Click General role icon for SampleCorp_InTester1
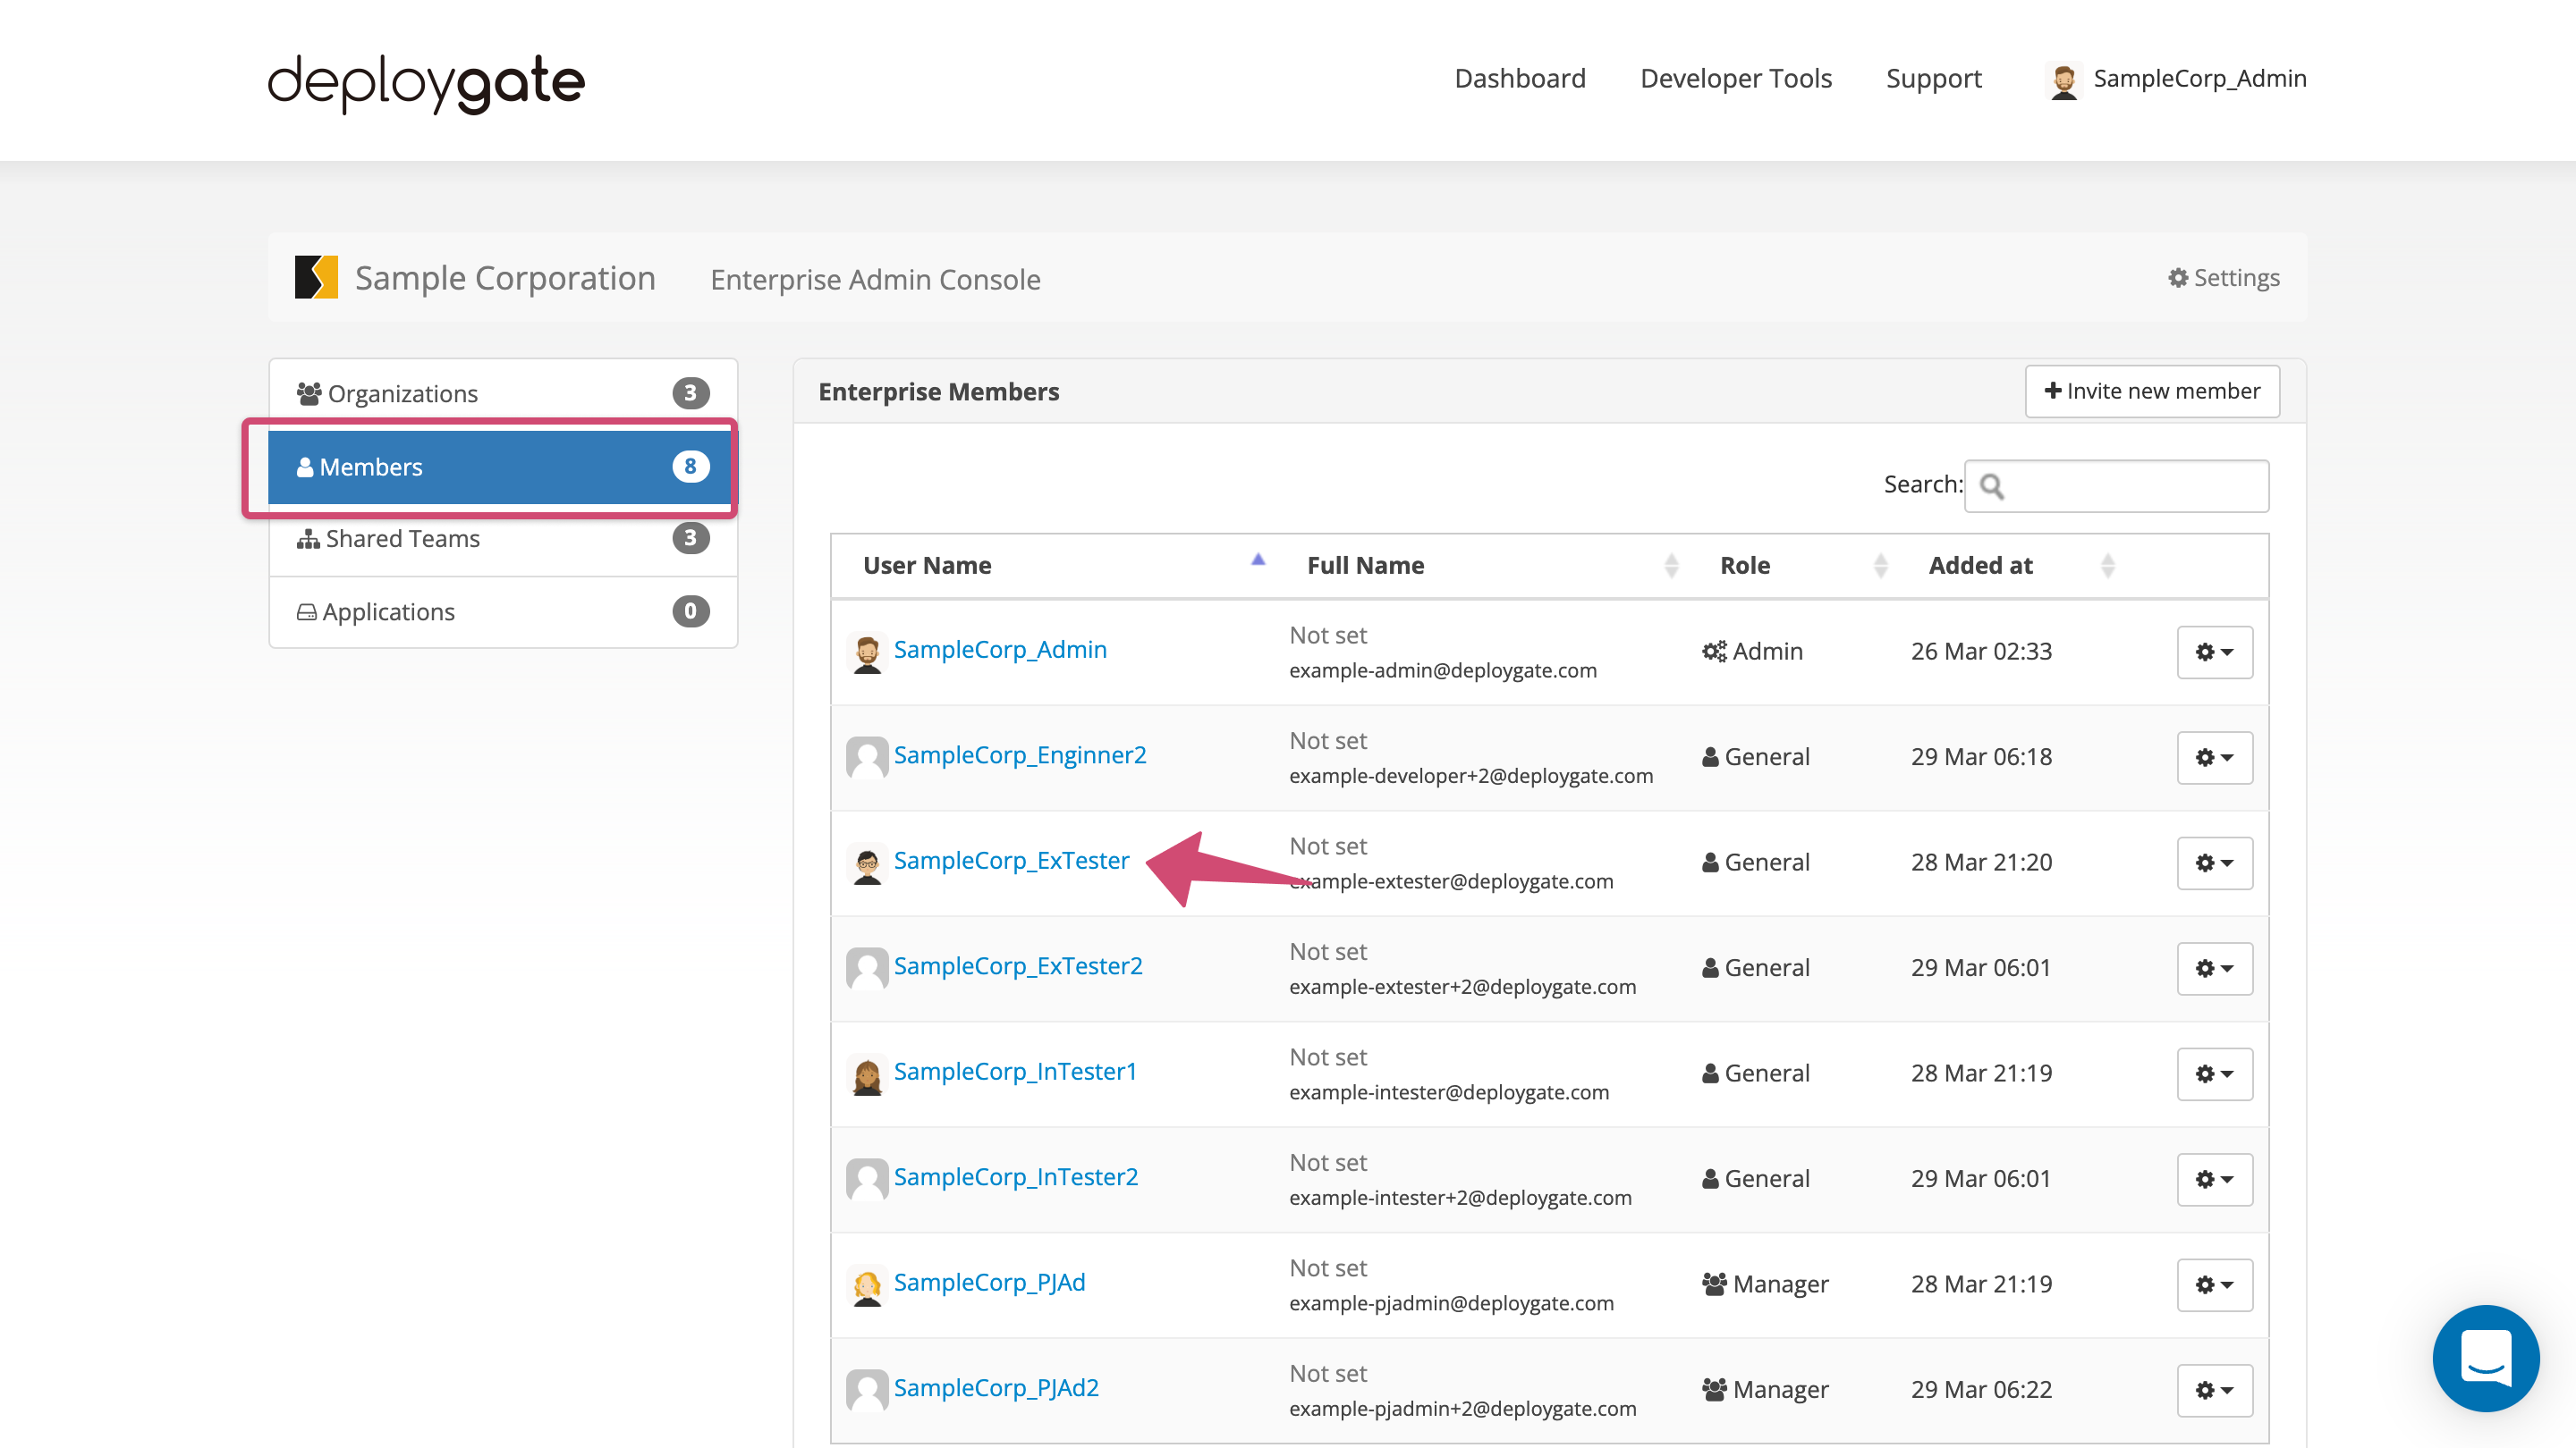 (1710, 1073)
